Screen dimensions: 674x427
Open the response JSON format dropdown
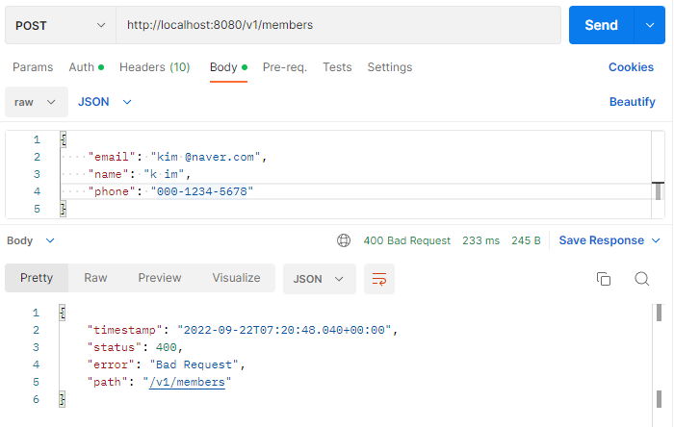320,279
